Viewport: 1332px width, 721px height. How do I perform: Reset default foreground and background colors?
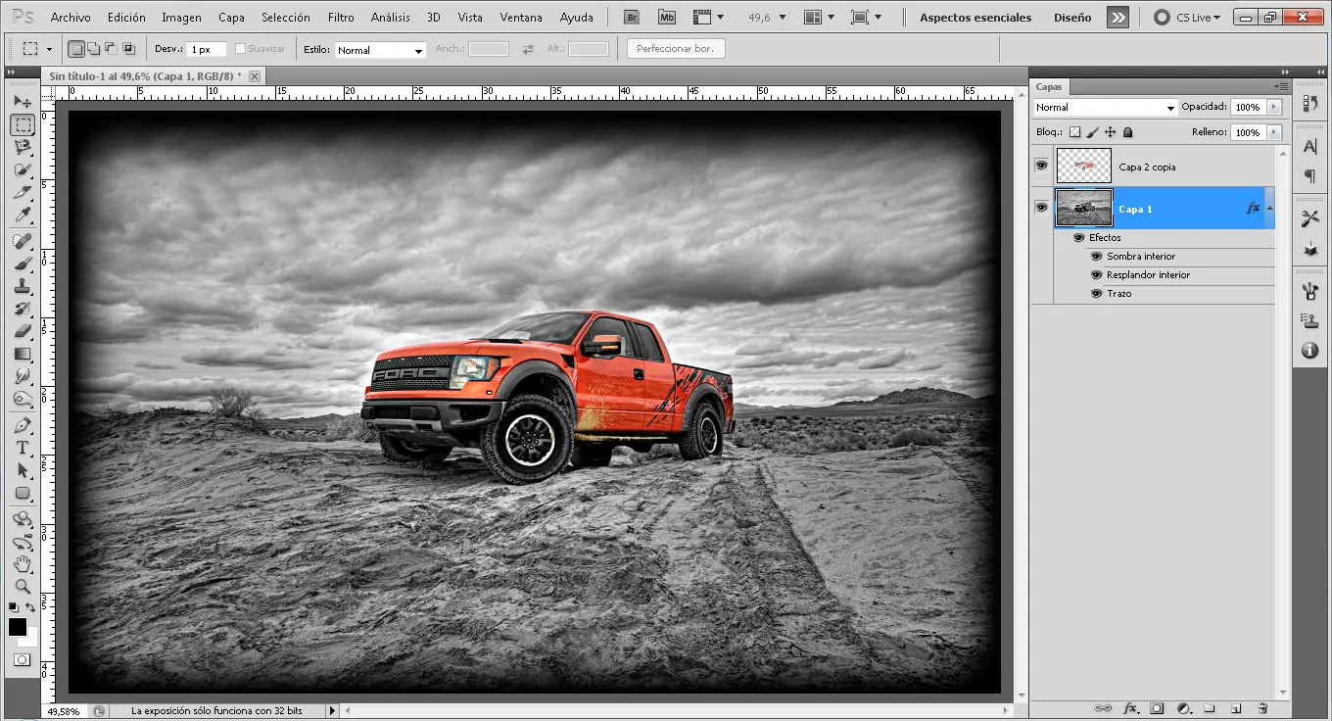(x=14, y=607)
